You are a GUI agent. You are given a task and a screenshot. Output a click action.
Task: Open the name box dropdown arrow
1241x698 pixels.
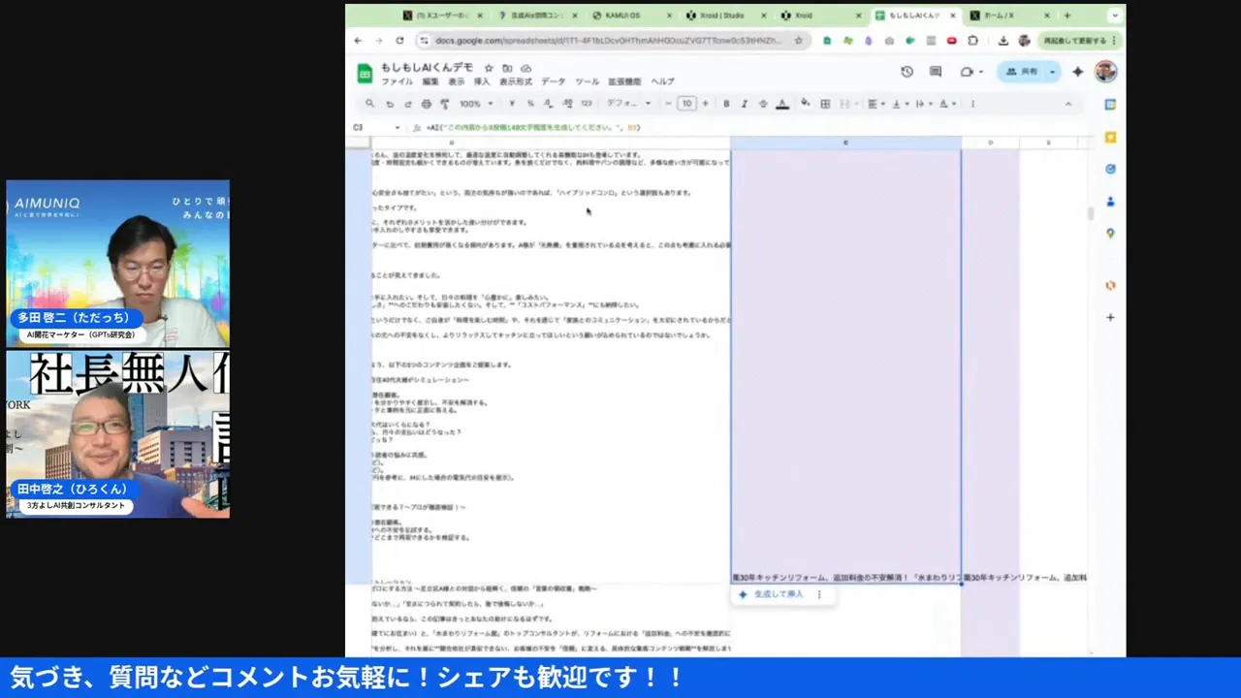[x=397, y=128]
